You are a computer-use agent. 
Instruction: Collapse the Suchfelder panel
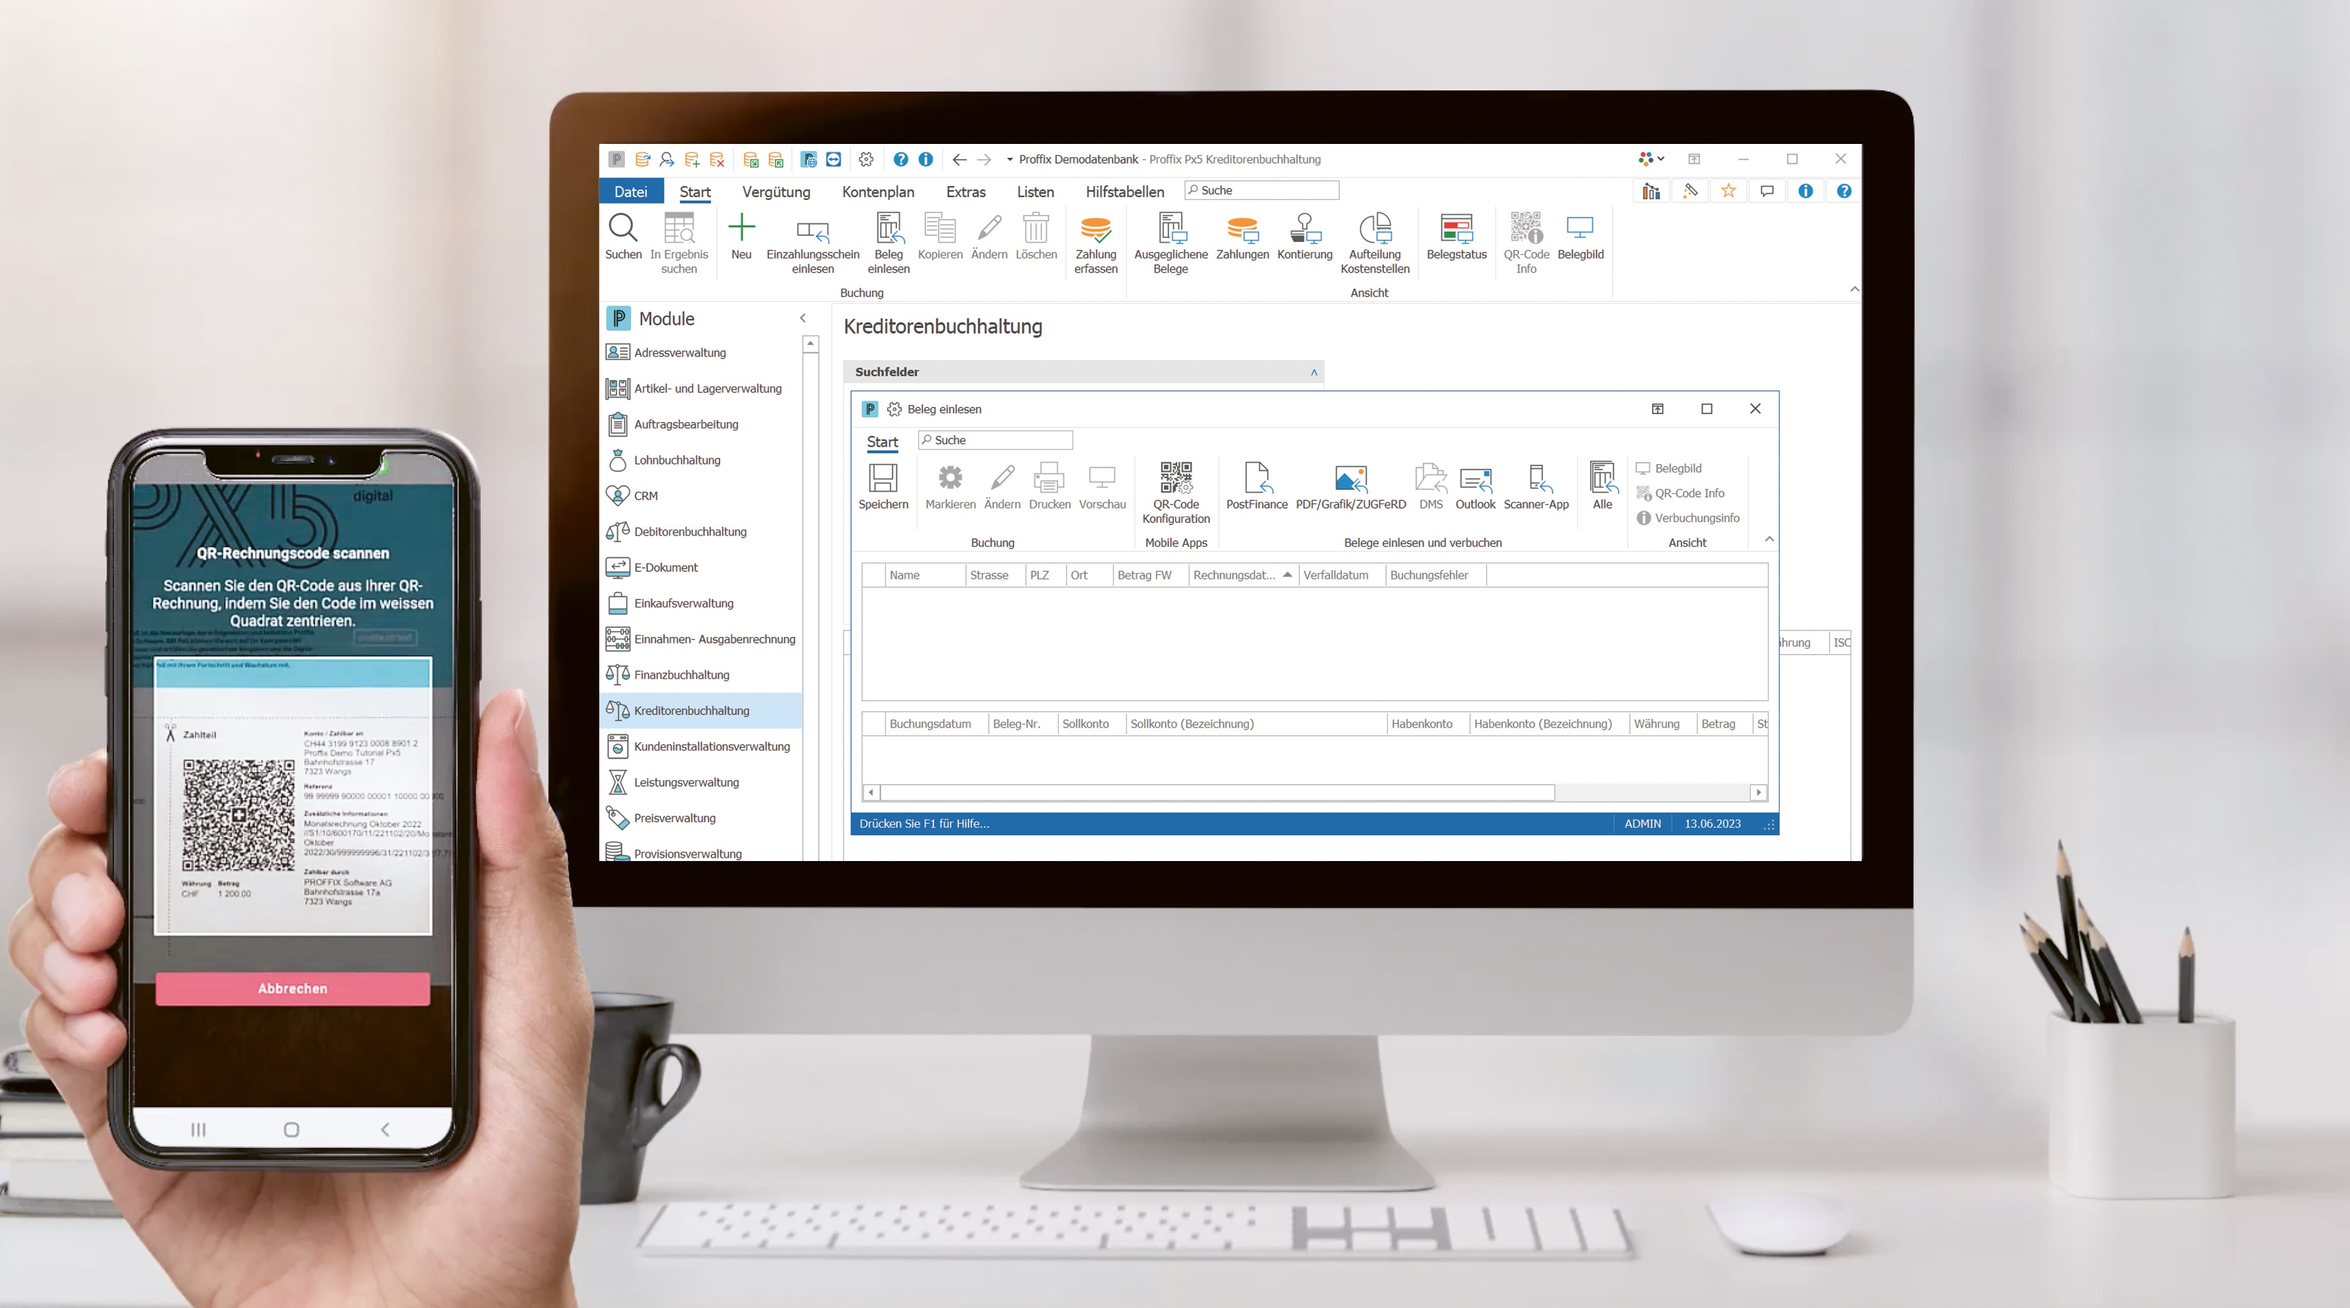coord(1314,372)
